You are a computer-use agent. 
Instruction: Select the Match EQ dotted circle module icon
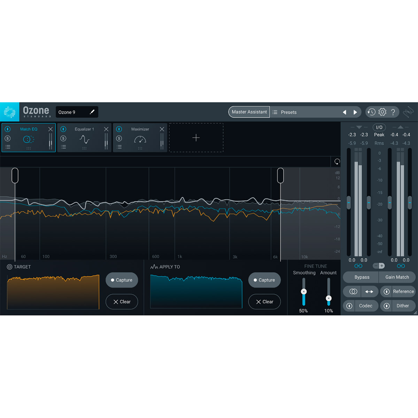pyautogui.click(x=29, y=138)
